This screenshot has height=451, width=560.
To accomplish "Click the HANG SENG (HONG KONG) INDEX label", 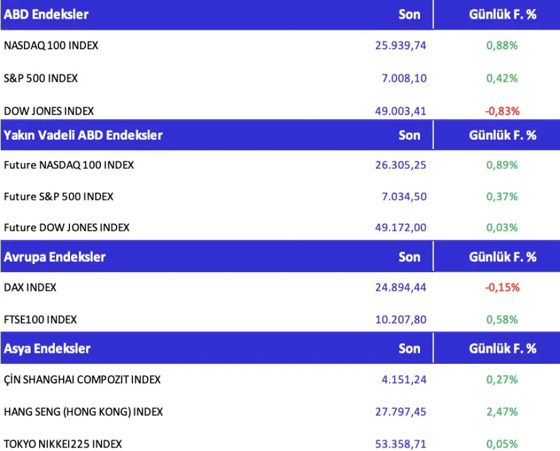I will point(83,412).
